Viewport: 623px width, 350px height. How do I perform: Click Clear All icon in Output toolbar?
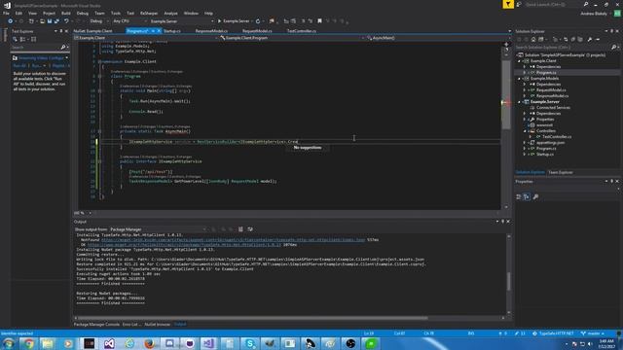pos(240,229)
